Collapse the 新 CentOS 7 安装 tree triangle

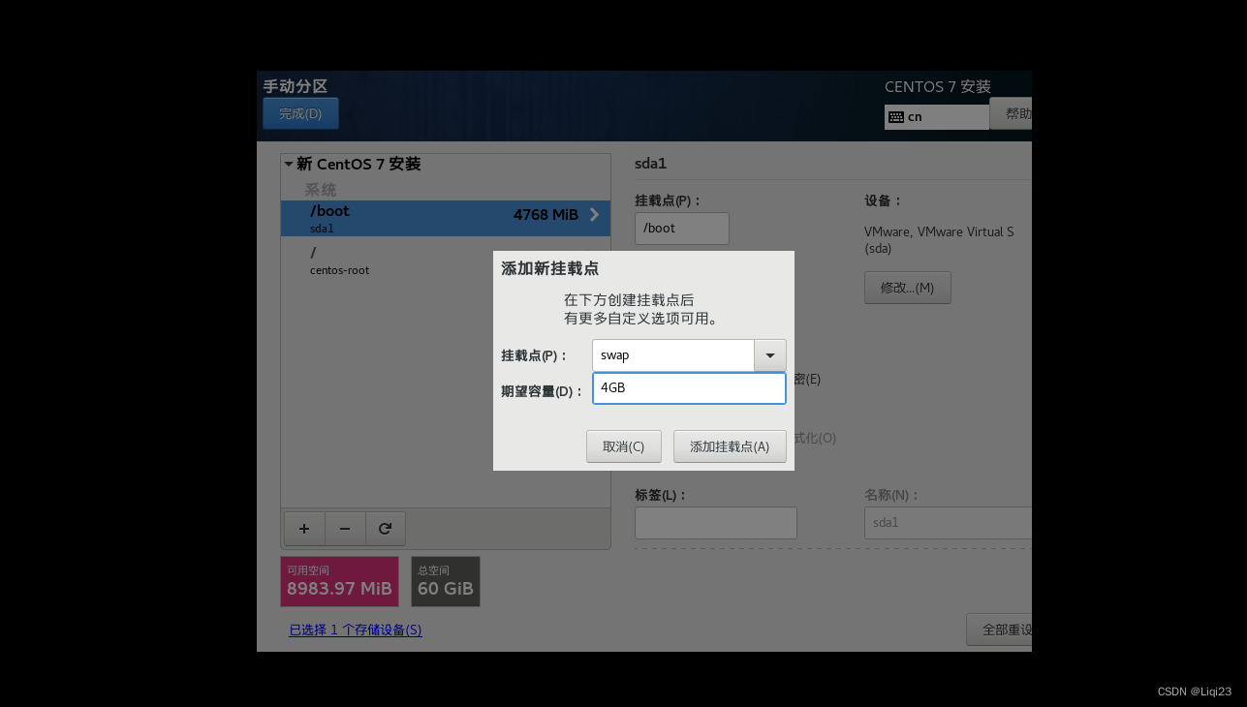click(x=289, y=165)
